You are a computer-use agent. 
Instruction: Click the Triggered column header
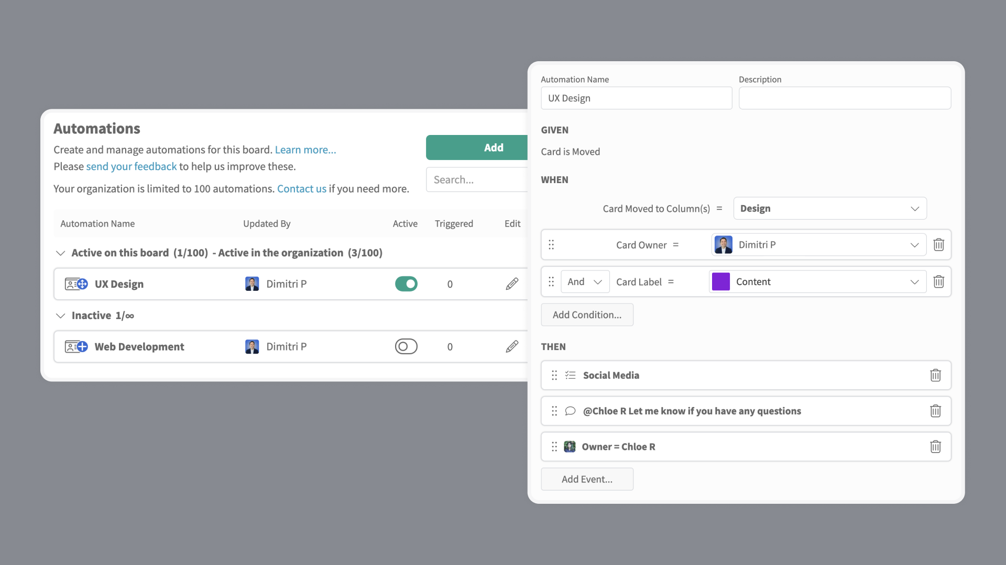tap(454, 223)
